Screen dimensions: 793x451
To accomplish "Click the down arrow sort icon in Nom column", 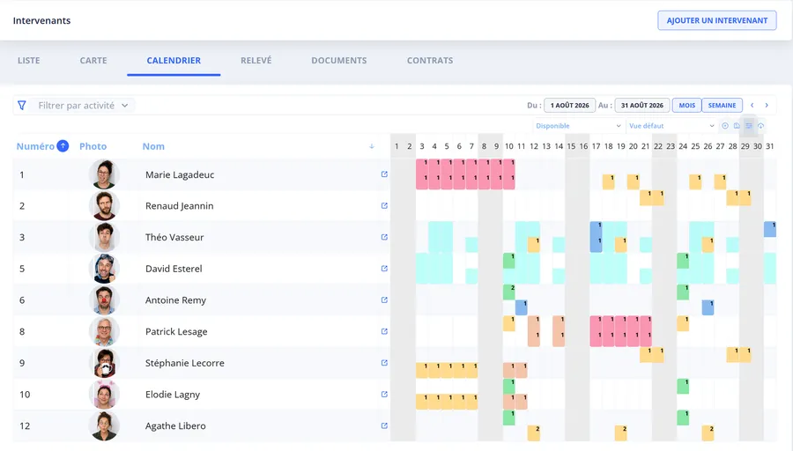I will (372, 146).
